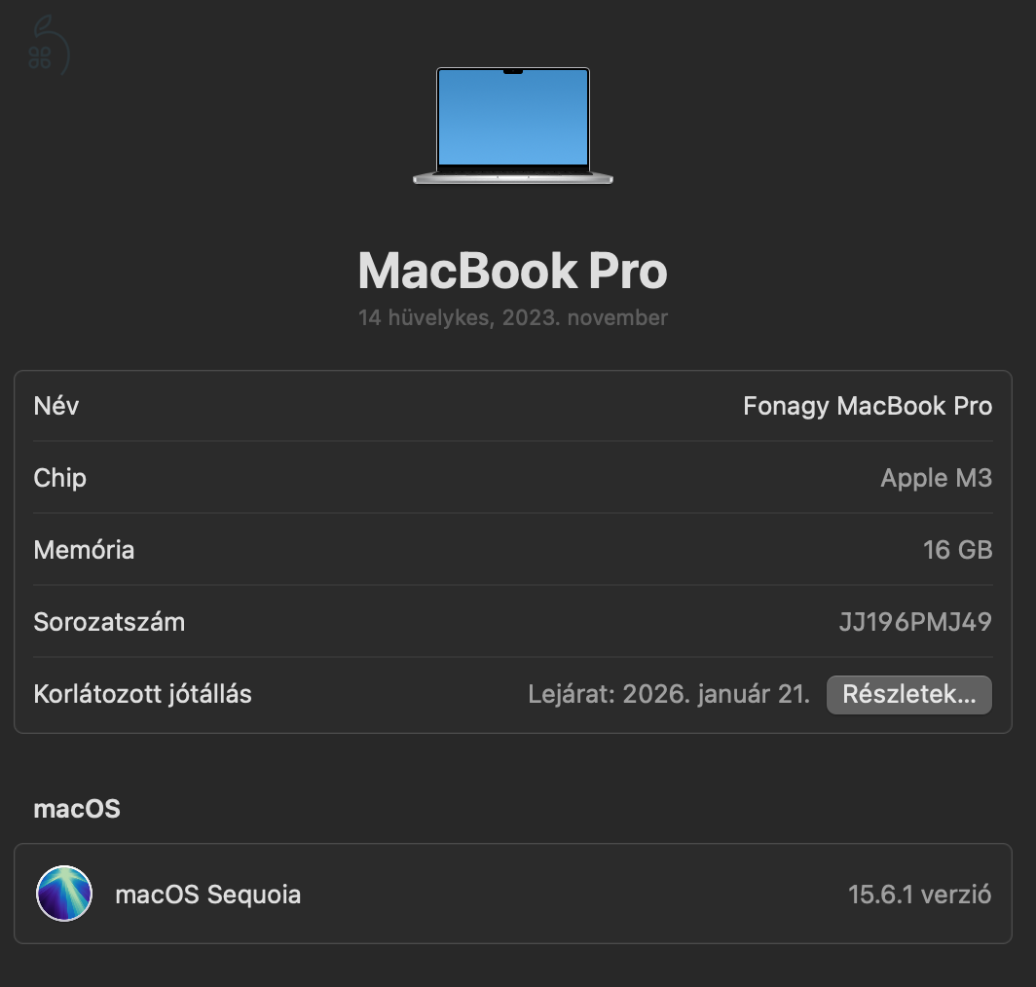Edit the name field Fonagy MacBook Pro
The height and width of the screenshot is (987, 1036).
pyautogui.click(x=868, y=406)
